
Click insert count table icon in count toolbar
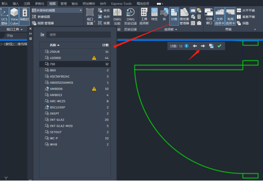(x=211, y=46)
